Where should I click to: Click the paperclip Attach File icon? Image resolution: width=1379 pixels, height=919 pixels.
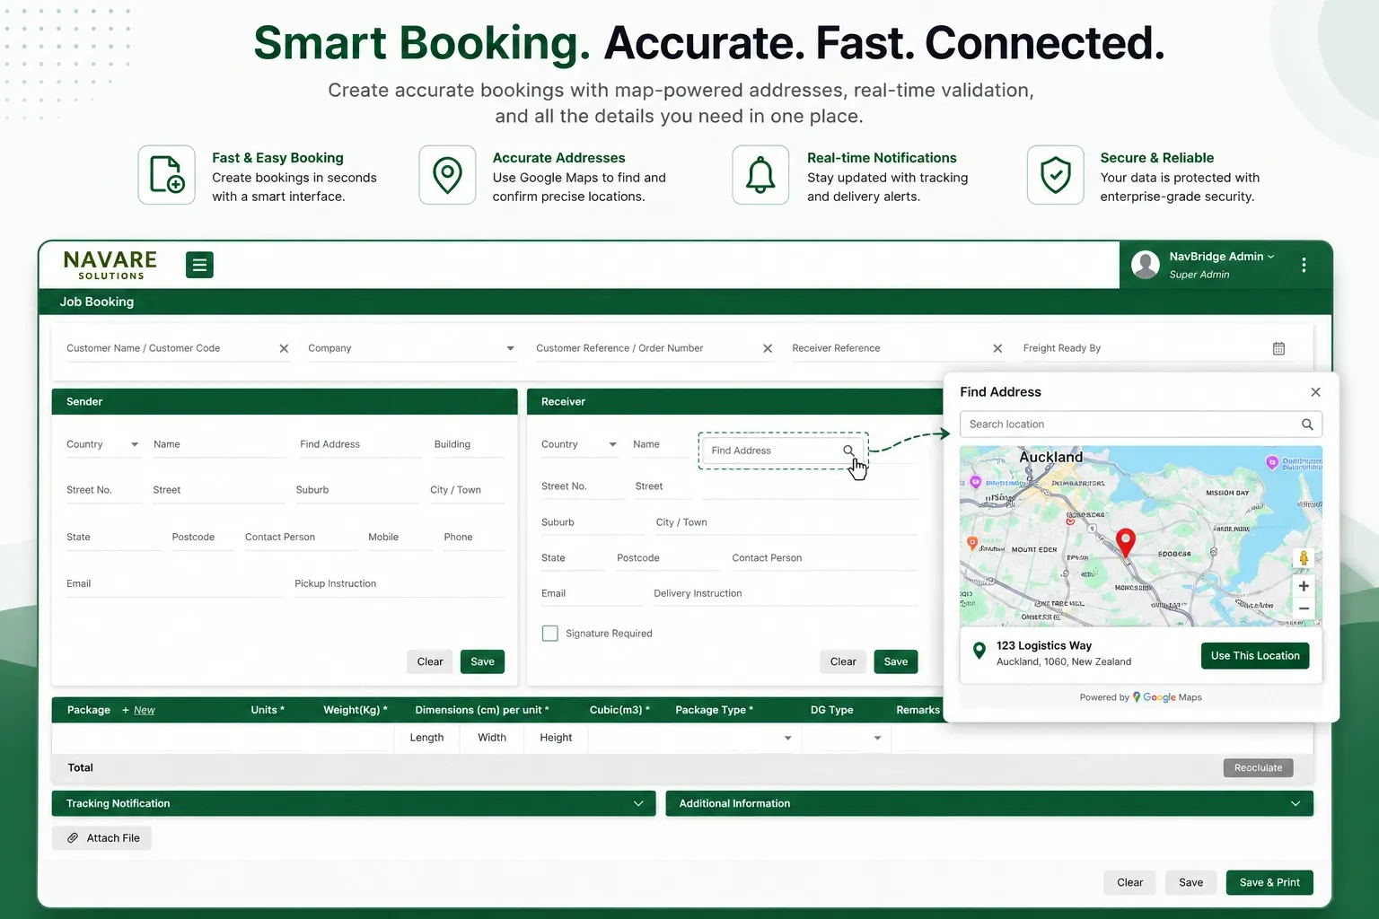point(73,838)
